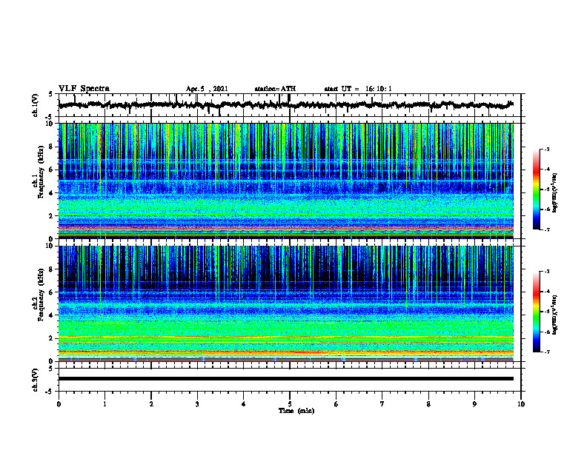Screen dimensions: 587x453
Task: Click time axis tick label "7"
Action: [x=382, y=404]
